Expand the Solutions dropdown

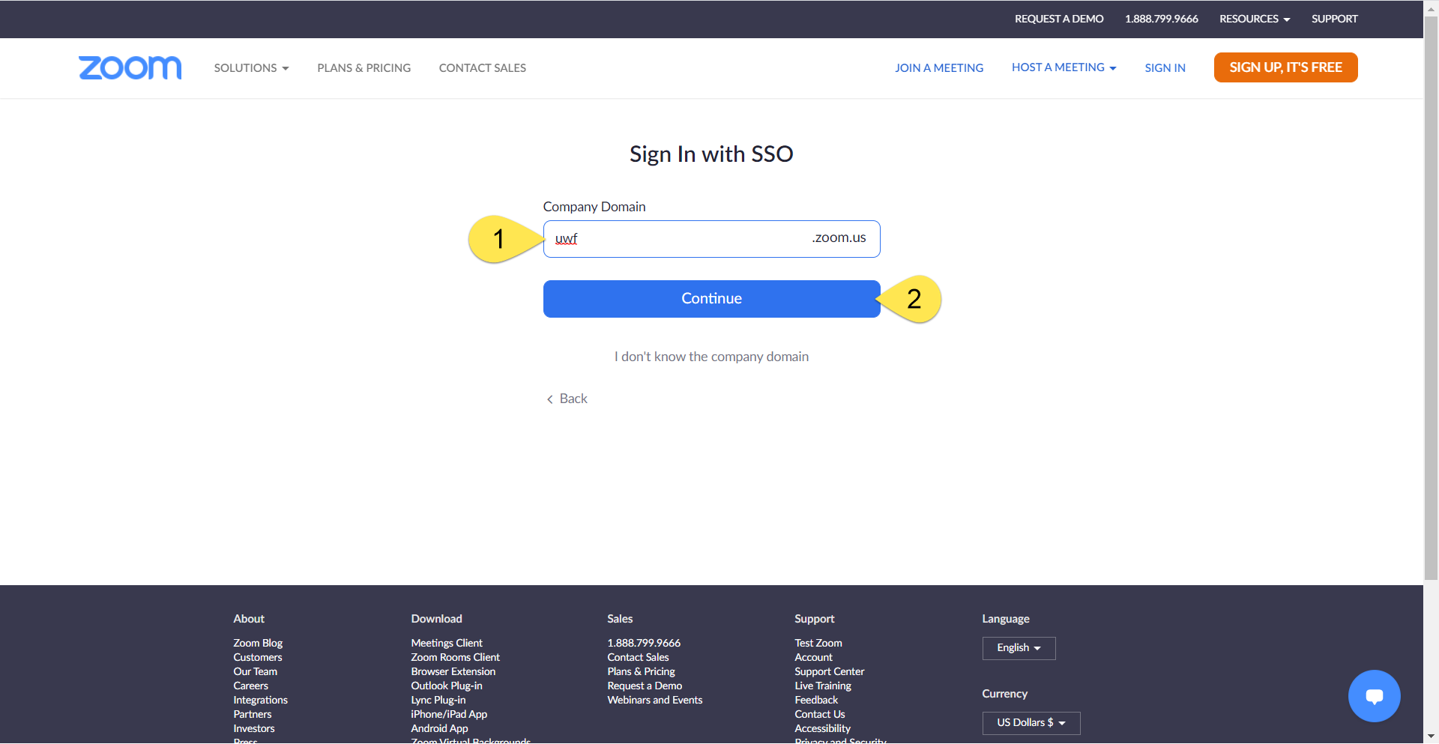tap(251, 68)
